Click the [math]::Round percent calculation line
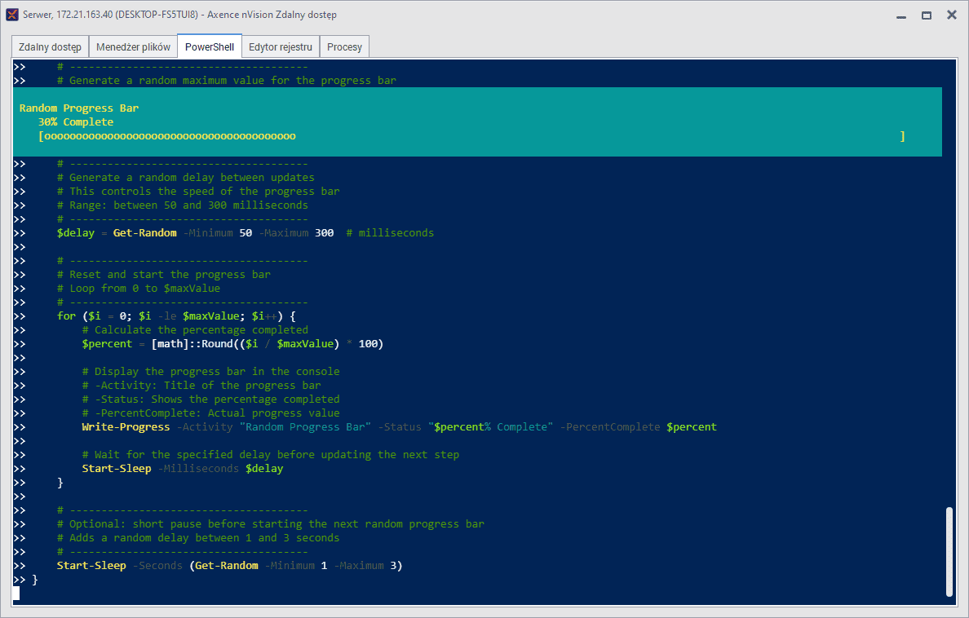 pyautogui.click(x=232, y=343)
